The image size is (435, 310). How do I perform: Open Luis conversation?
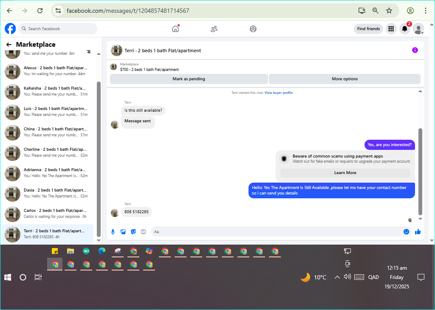pyautogui.click(x=48, y=112)
